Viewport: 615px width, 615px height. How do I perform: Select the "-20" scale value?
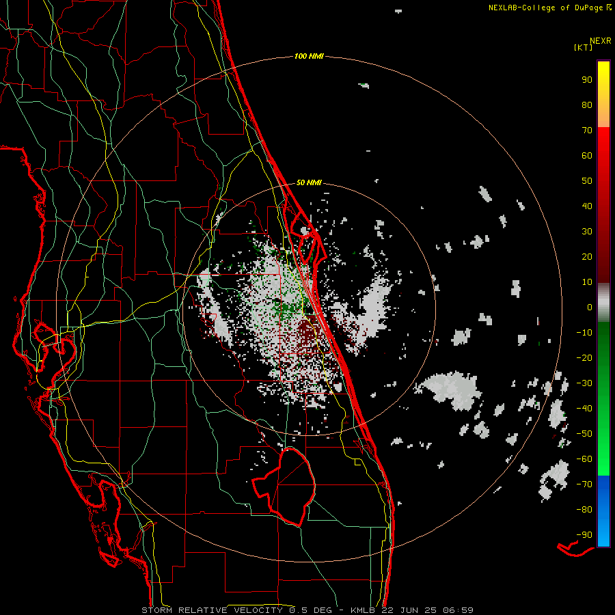click(x=584, y=358)
